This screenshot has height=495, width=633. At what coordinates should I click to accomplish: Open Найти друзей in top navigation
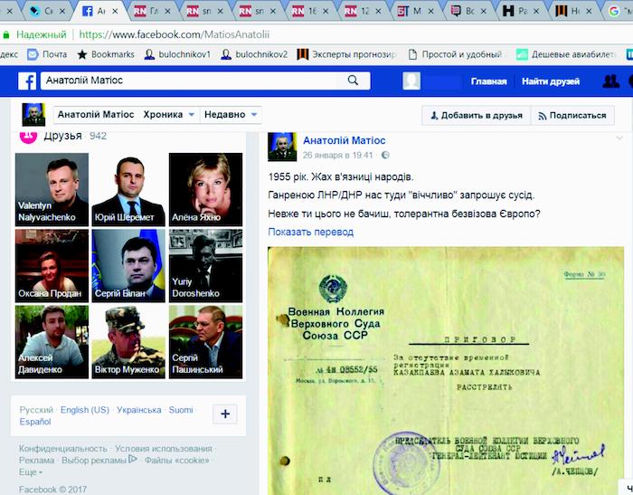[x=551, y=81]
